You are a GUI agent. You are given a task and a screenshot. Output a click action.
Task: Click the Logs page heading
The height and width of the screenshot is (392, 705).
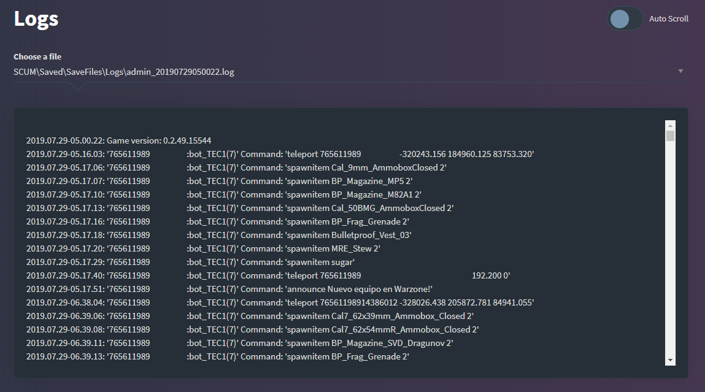(x=36, y=18)
